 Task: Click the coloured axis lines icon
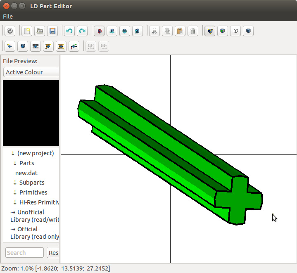click(x=74, y=46)
